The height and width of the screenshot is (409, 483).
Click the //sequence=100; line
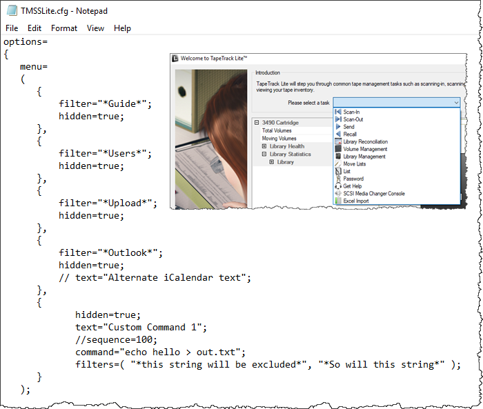[x=117, y=340]
